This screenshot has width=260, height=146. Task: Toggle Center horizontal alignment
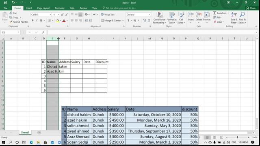[76, 20]
